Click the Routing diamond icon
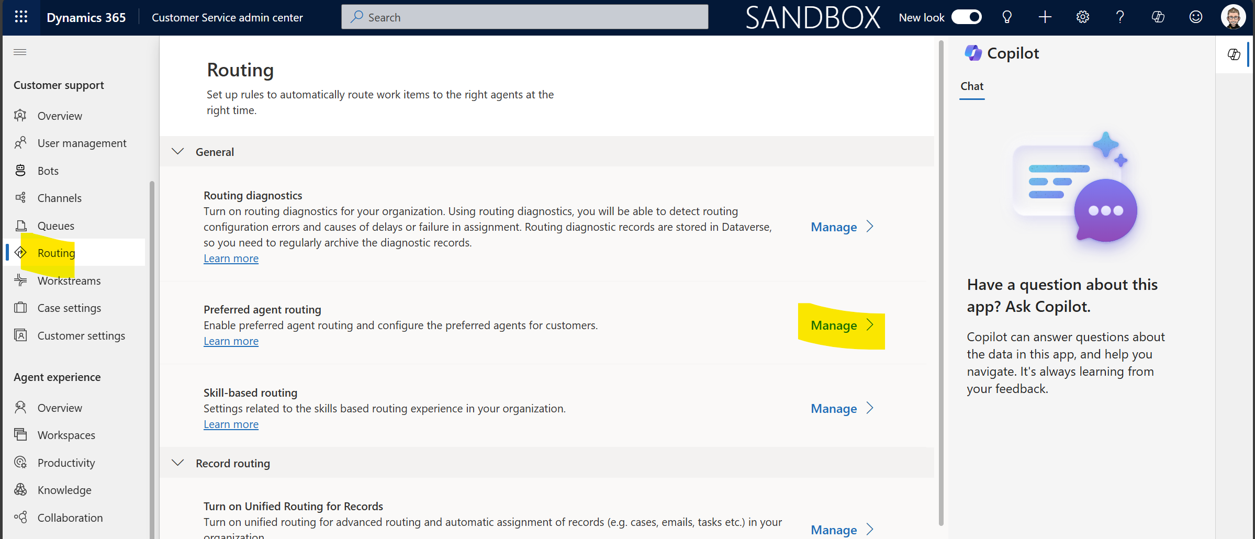The width and height of the screenshot is (1255, 539). pyautogui.click(x=20, y=253)
